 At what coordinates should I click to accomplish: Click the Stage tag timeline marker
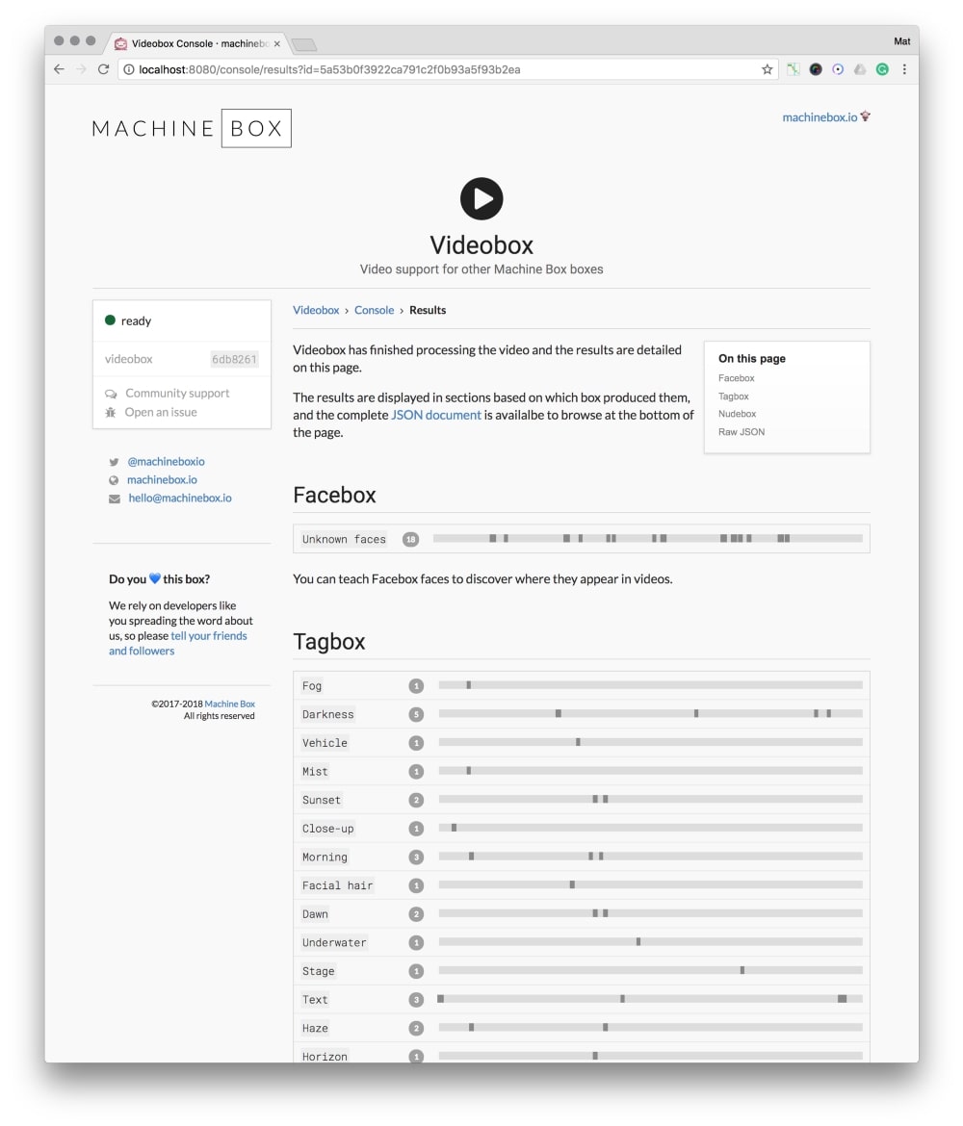coord(742,970)
